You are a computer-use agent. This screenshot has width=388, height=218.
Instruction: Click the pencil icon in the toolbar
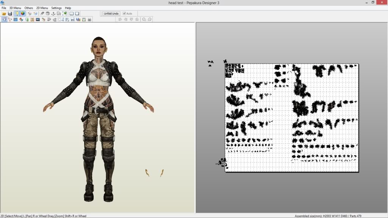42,14
